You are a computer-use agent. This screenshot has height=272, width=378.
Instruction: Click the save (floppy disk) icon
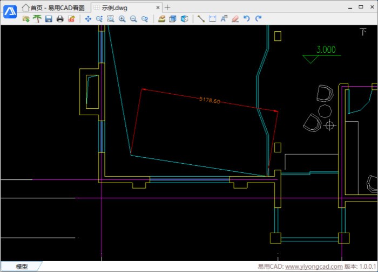pyautogui.click(x=49, y=19)
